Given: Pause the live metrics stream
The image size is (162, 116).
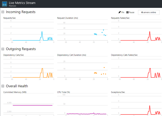Looking at the screenshot, I should tap(130, 12).
